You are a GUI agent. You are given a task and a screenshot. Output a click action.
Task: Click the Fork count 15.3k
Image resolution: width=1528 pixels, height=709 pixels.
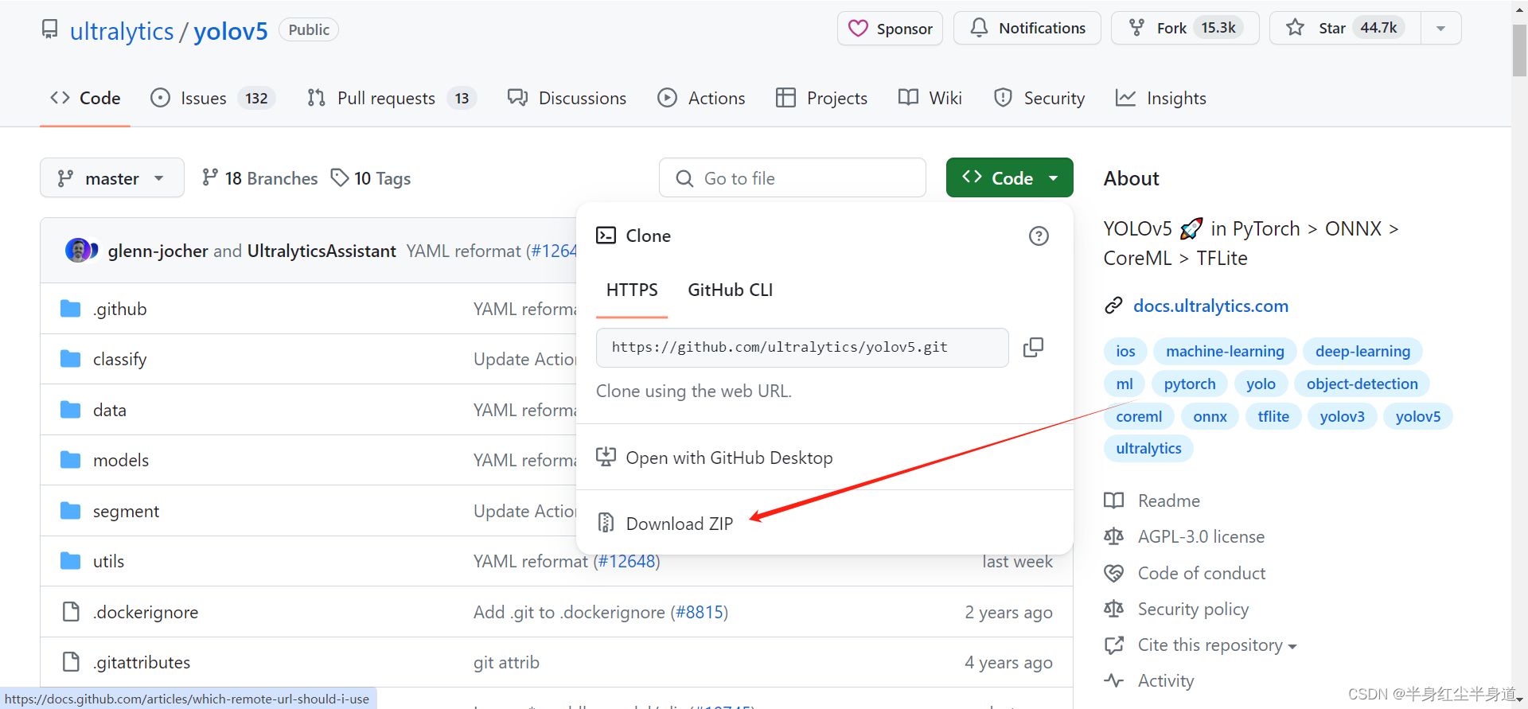[1218, 28]
